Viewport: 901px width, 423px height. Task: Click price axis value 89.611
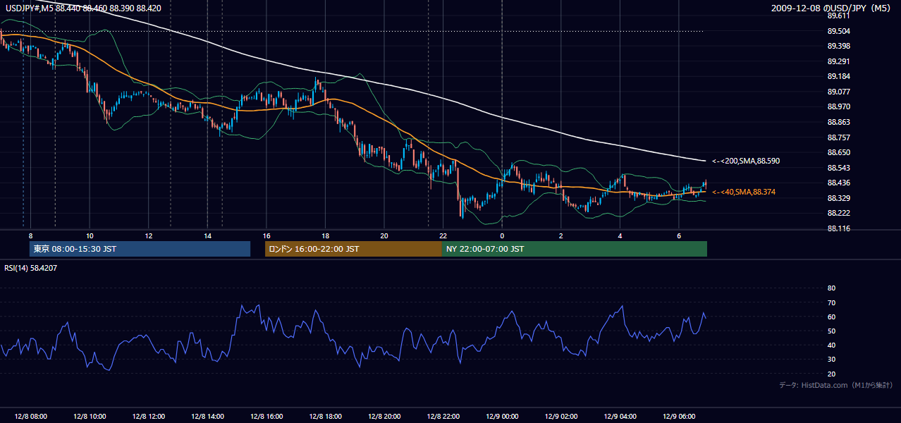coord(838,16)
